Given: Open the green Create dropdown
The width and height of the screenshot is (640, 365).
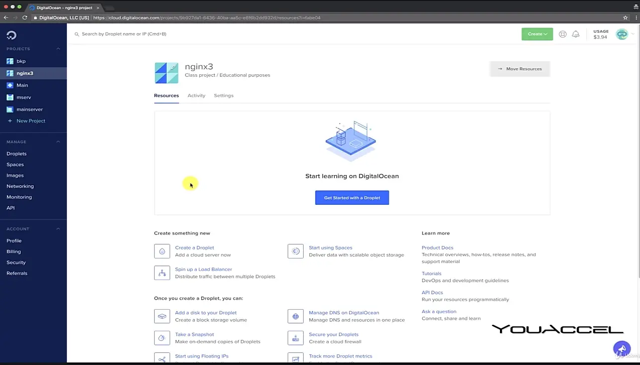Looking at the screenshot, I should point(537,34).
